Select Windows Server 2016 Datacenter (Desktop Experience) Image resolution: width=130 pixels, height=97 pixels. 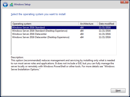64,37
